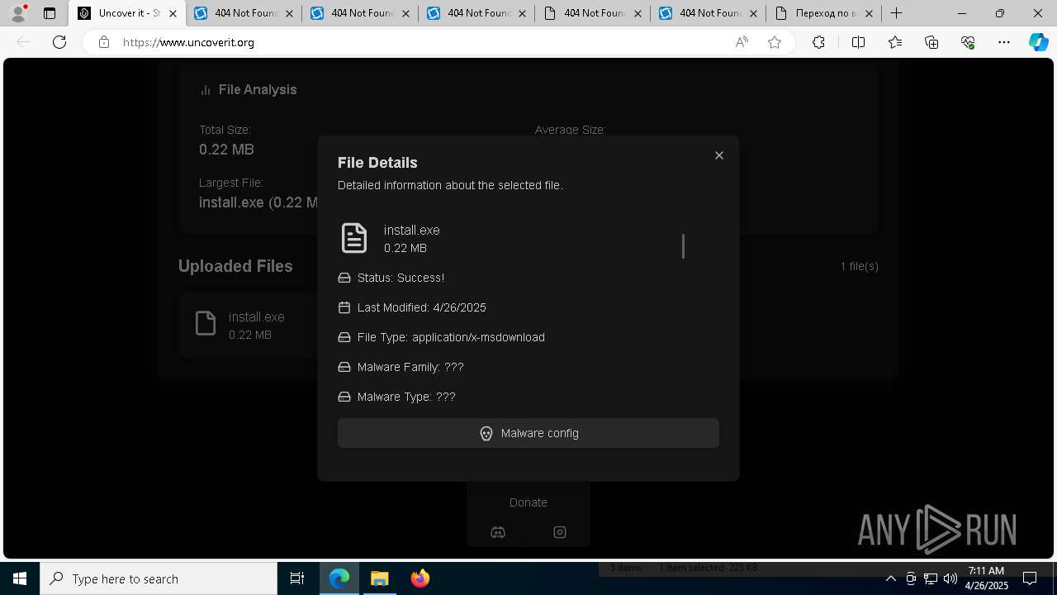Click the Status: Success! text
This screenshot has width=1057, height=595.
[x=401, y=278]
